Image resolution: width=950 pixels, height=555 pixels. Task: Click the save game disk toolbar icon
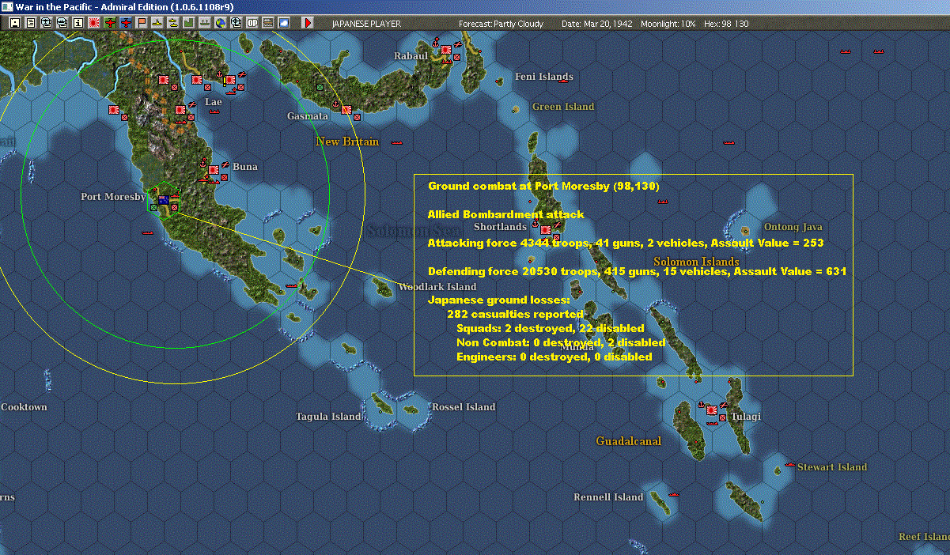pos(14,23)
